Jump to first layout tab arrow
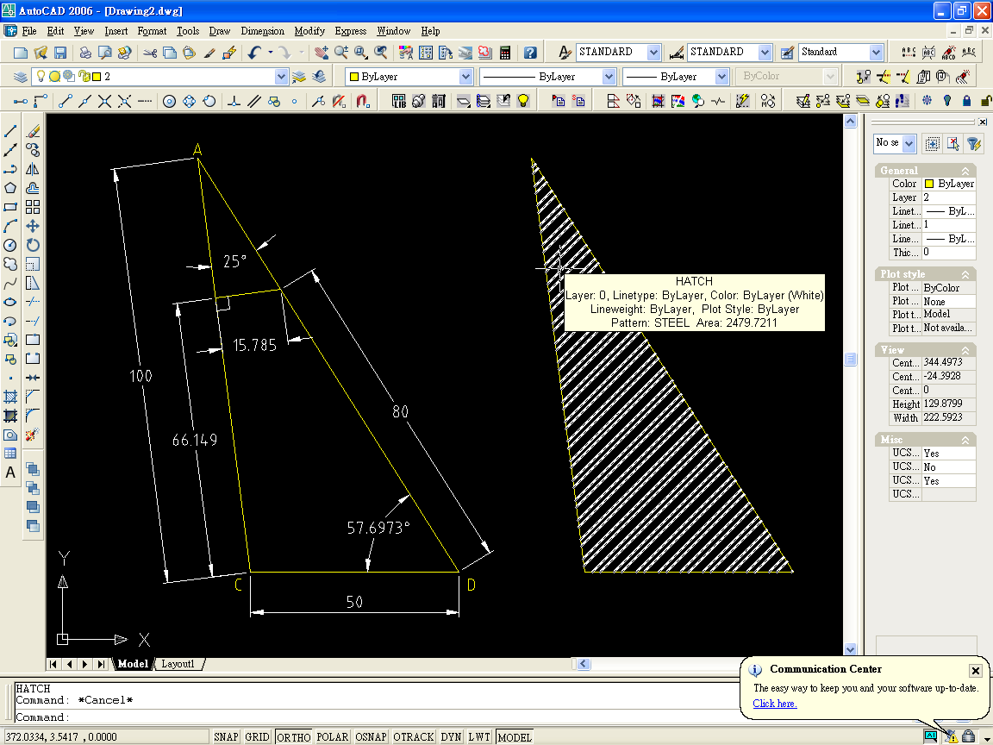993x745 pixels. [x=53, y=664]
